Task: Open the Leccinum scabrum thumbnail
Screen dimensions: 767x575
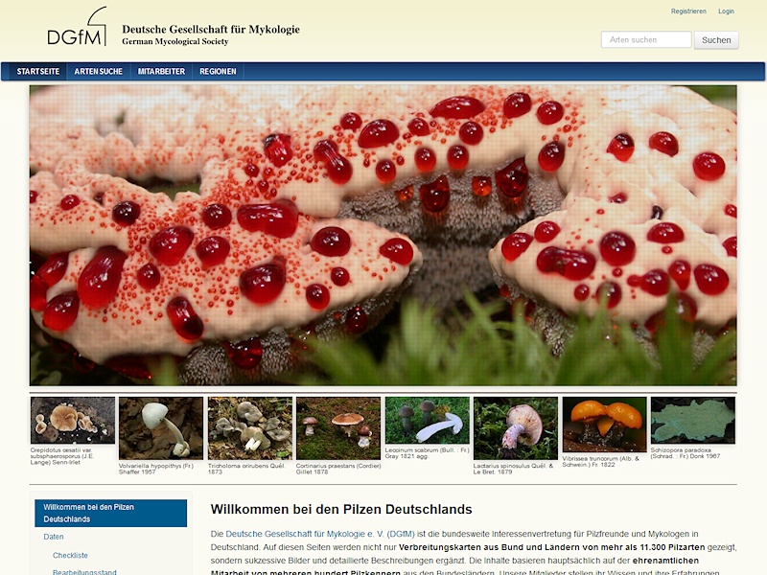Action: point(427,421)
